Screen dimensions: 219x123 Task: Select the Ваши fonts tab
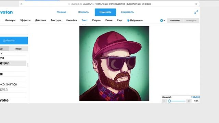coord(18,49)
